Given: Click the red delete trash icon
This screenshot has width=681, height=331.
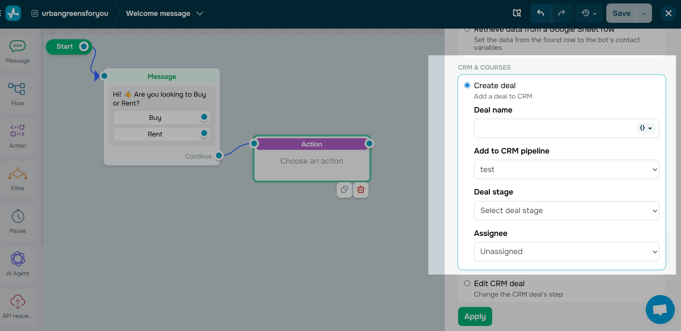Looking at the screenshot, I should [361, 189].
